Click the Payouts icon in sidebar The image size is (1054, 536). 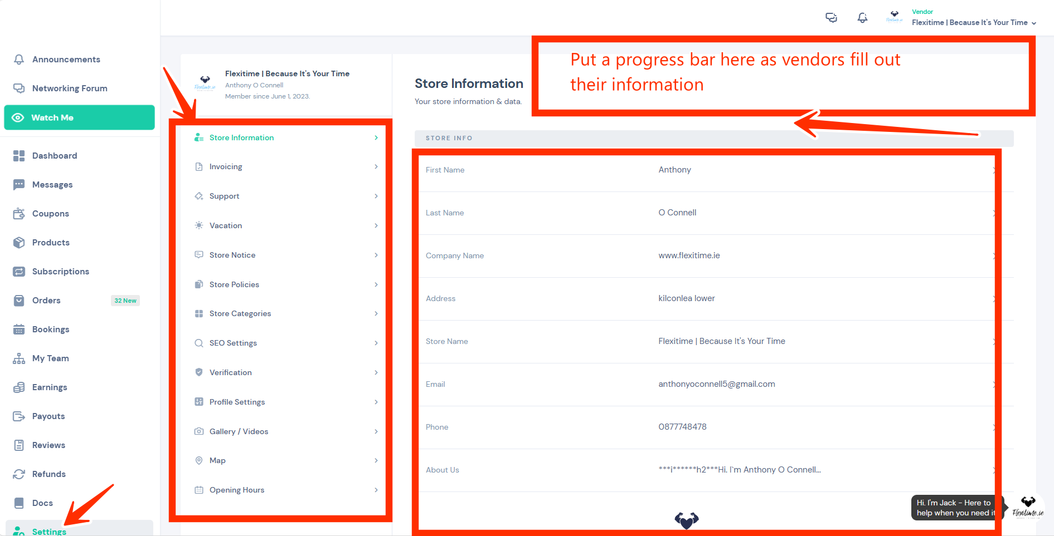point(19,416)
